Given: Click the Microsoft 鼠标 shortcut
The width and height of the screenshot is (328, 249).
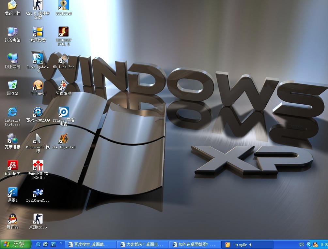Looking at the screenshot, I should point(38,143).
